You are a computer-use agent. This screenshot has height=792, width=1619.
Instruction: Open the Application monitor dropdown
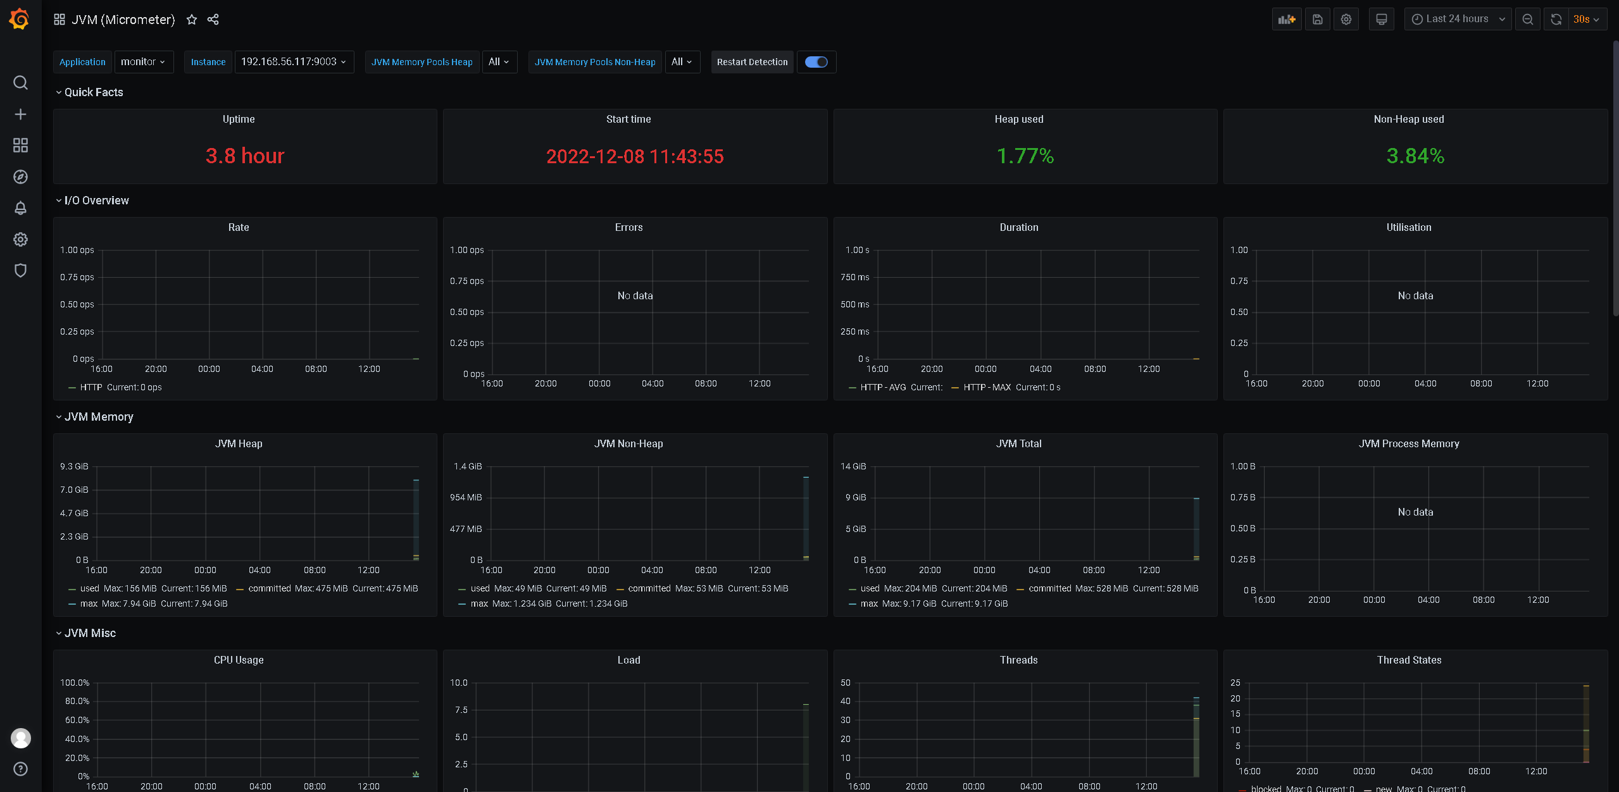[144, 62]
